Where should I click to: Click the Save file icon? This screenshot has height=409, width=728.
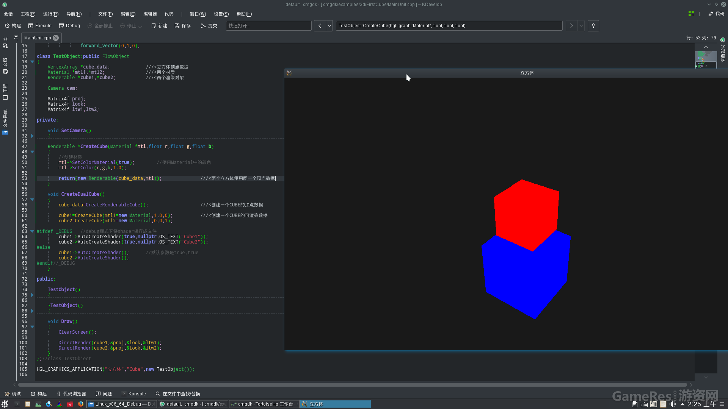click(x=177, y=25)
